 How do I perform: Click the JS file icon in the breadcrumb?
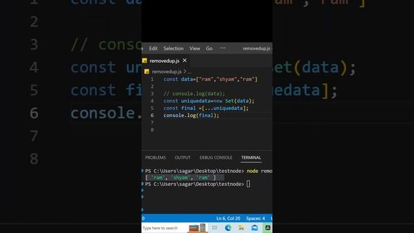tap(147, 72)
